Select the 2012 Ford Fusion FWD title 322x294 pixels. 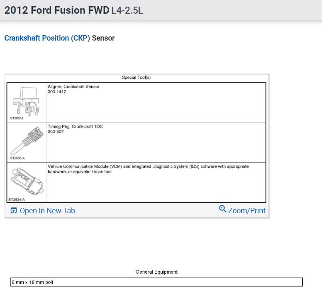56,10
